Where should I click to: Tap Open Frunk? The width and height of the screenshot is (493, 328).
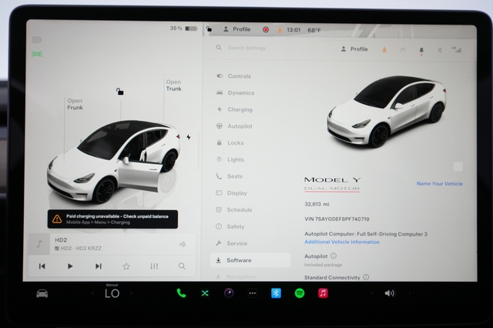pyautogui.click(x=75, y=104)
